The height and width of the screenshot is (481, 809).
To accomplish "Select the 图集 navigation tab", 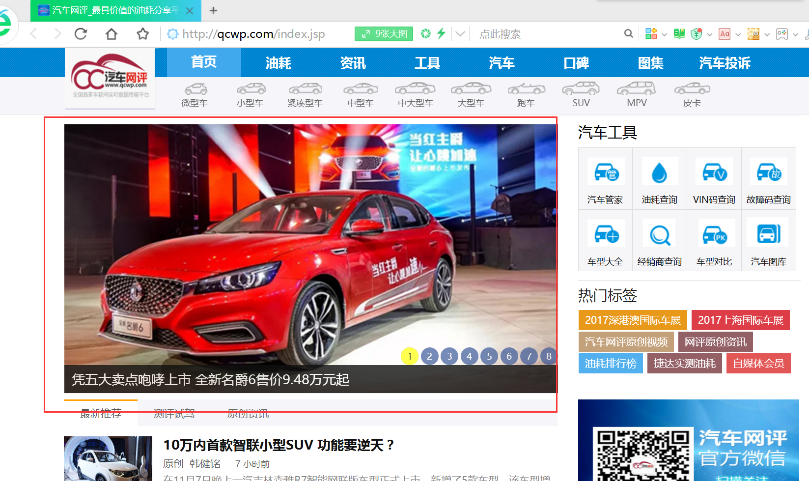I will click(650, 63).
